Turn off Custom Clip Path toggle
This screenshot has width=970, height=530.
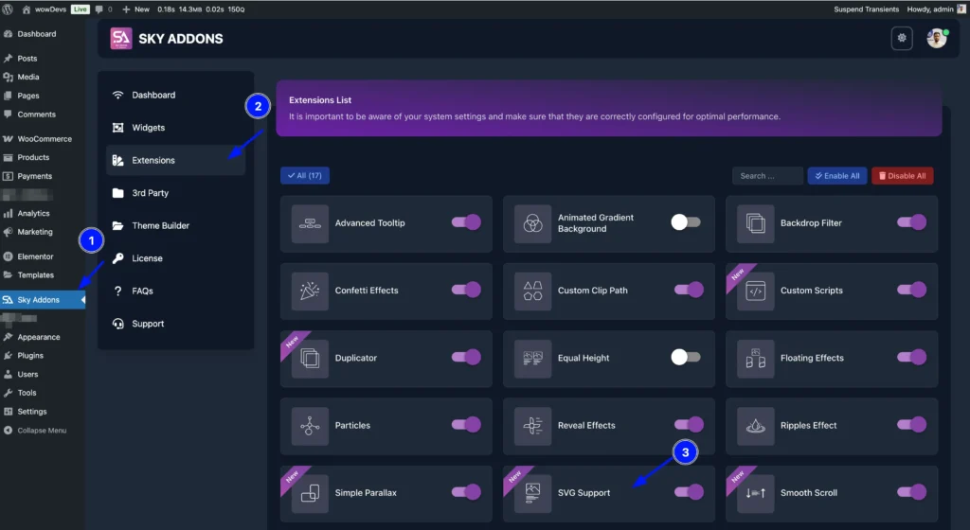[x=690, y=290]
